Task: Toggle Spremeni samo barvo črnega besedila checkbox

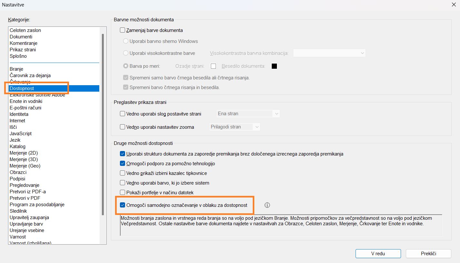Action: pyautogui.click(x=126, y=78)
